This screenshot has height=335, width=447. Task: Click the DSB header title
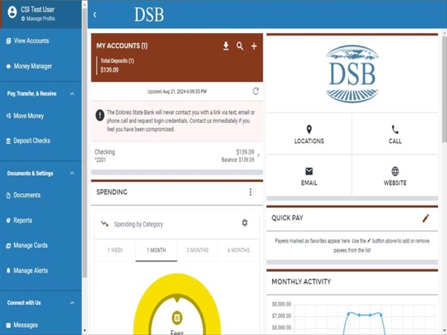149,15
